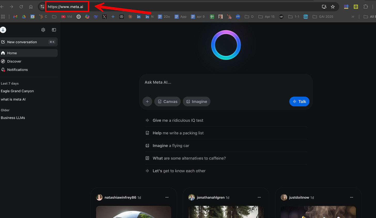This screenshot has width=376, height=218.
Task: Open the X (Twitter) bookmark
Action: 104,17
